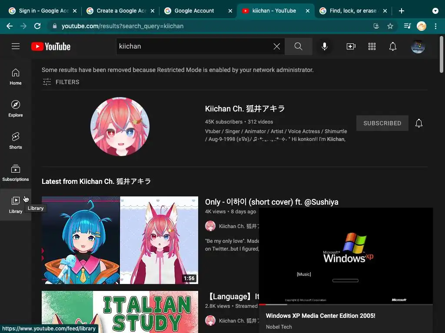445x333 pixels.
Task: Open notifications bell in YouTube header
Action: [x=393, y=46]
